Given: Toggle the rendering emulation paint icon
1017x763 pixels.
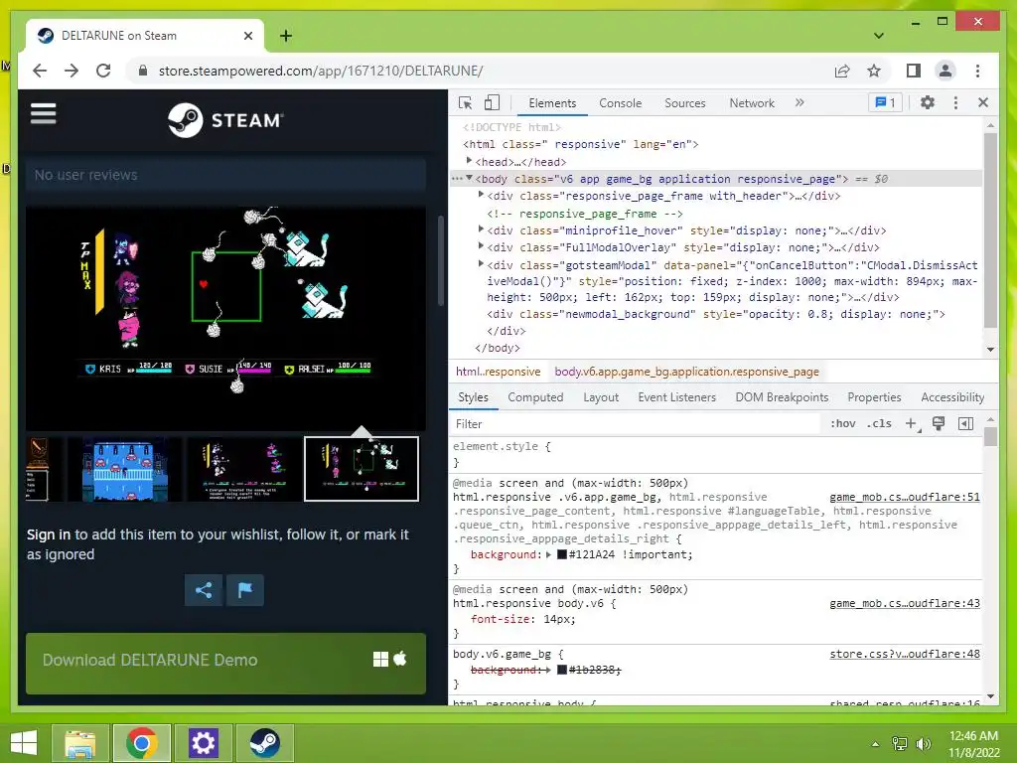Looking at the screenshot, I should (x=939, y=423).
